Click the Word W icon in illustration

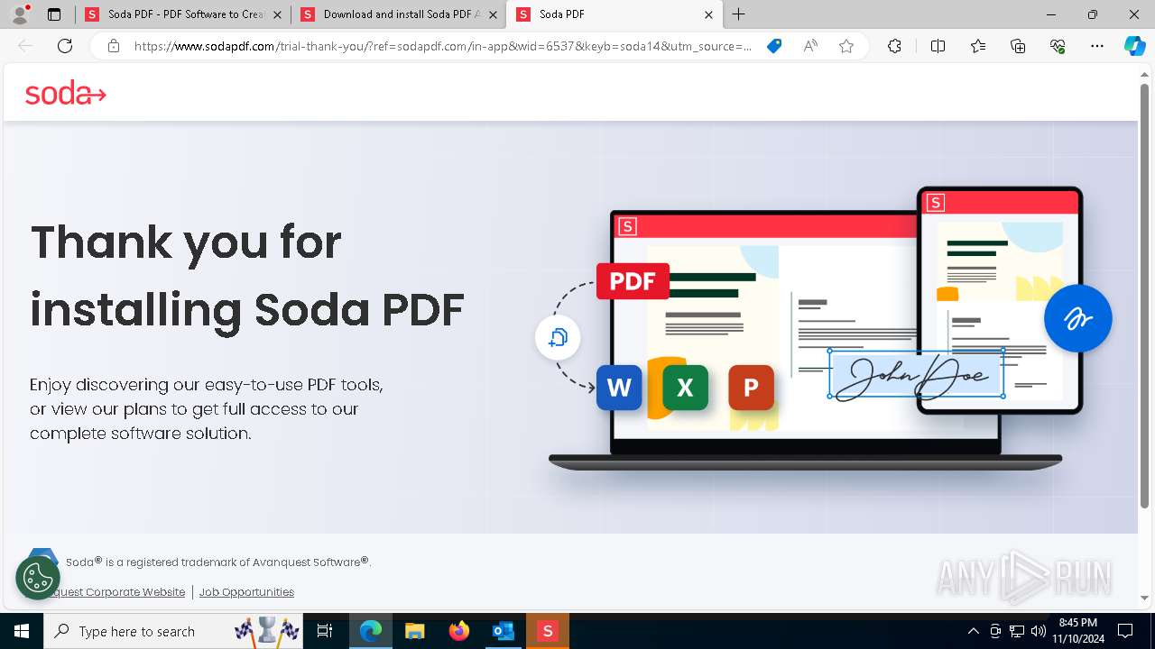tap(619, 388)
